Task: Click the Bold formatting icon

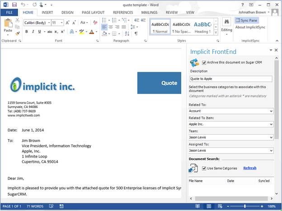Action: (x=27, y=32)
